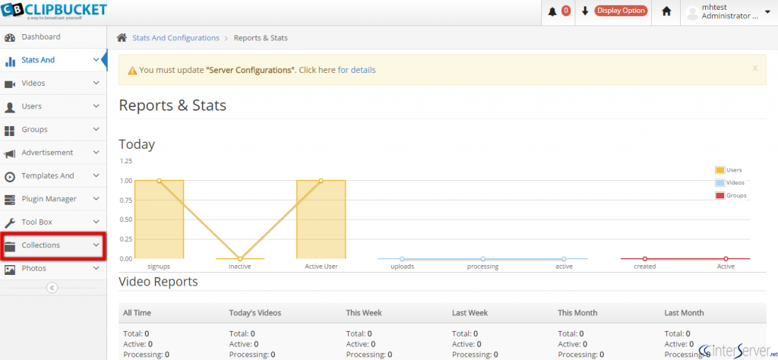Click the Video Reports heading

158,282
